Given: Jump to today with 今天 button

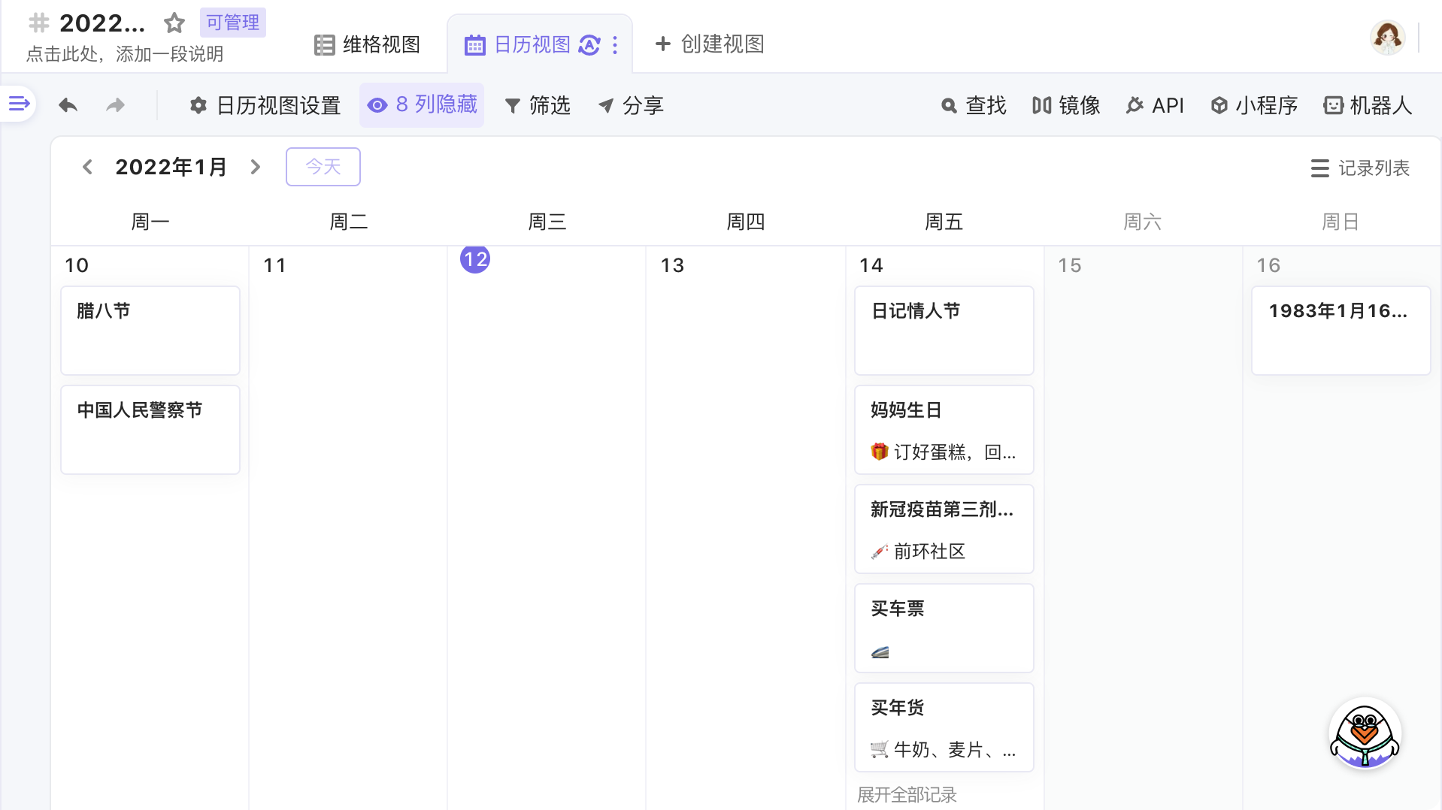Looking at the screenshot, I should coord(323,167).
